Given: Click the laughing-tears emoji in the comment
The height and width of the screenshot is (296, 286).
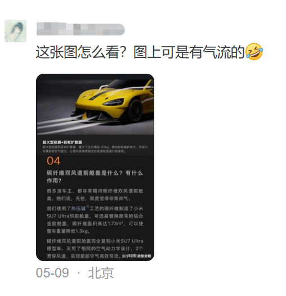Looking at the screenshot, I should click(254, 52).
